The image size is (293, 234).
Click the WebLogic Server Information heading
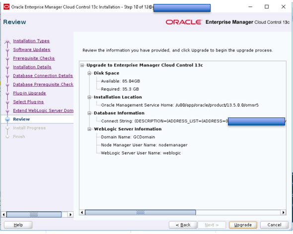click(128, 129)
